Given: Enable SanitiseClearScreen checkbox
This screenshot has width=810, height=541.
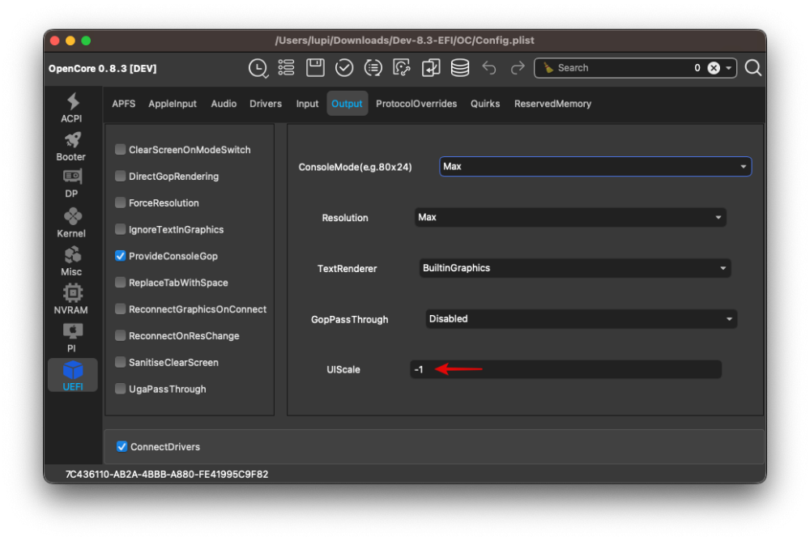Looking at the screenshot, I should (x=120, y=362).
